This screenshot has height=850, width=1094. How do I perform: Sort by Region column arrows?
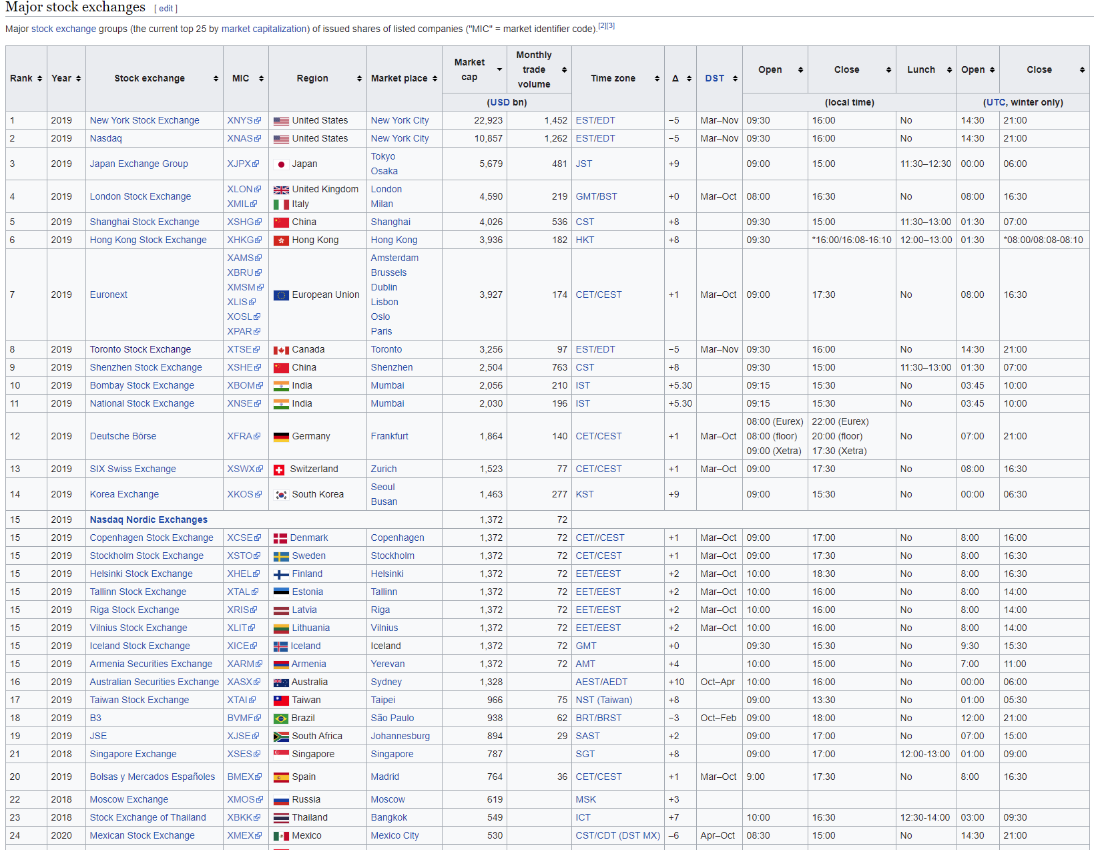359,78
